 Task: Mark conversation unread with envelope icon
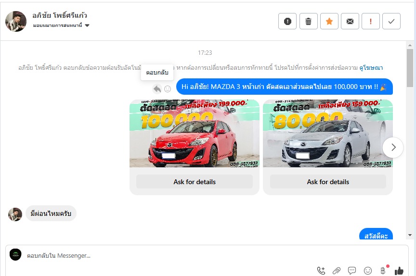(350, 21)
